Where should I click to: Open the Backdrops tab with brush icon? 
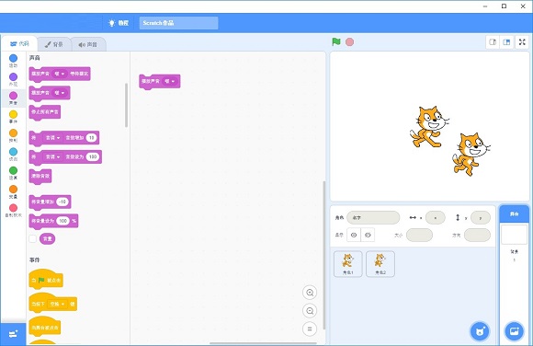[x=54, y=44]
